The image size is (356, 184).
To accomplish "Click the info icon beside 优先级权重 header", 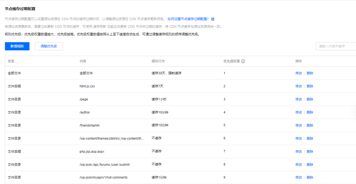I will (243, 61).
